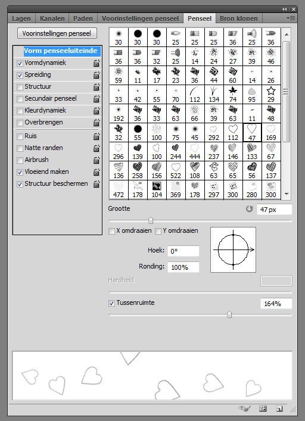
Task: Pick the heart brush preset 292
Action: point(214,133)
